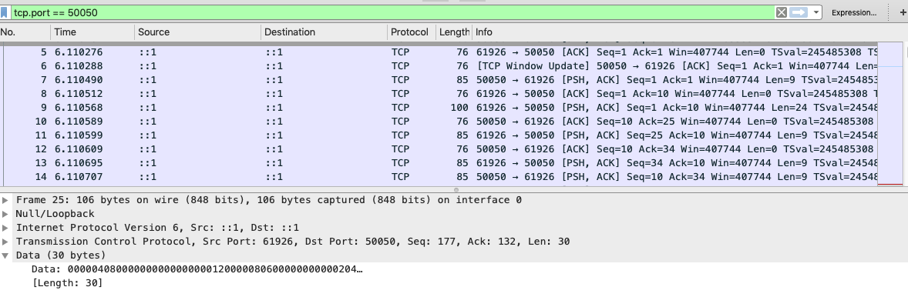Click the tcp.port == 50050 filter field
The width and height of the screenshot is (908, 297).
coord(392,12)
